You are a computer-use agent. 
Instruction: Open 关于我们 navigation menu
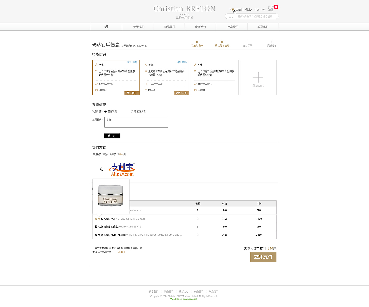pyautogui.click(x=139, y=27)
